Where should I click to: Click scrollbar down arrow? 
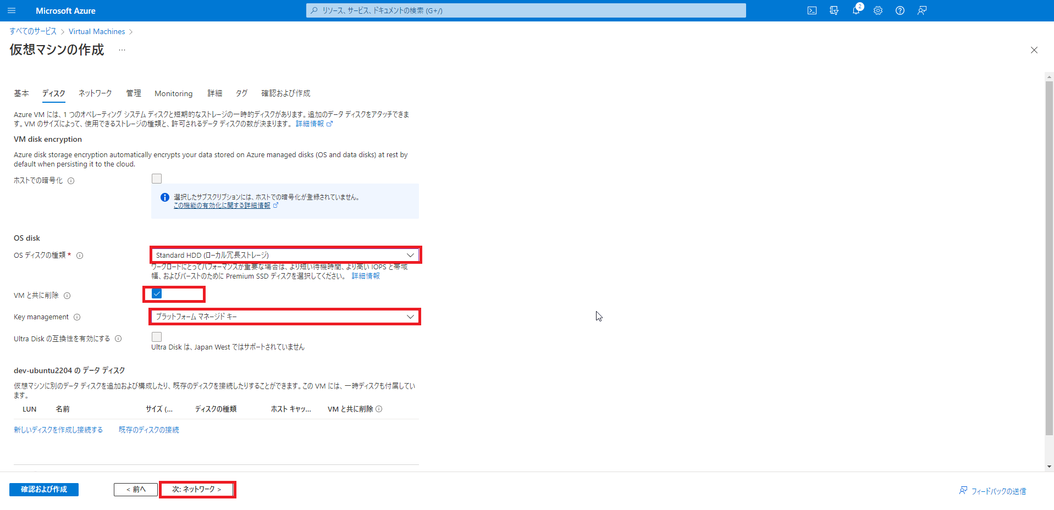coord(1049,467)
